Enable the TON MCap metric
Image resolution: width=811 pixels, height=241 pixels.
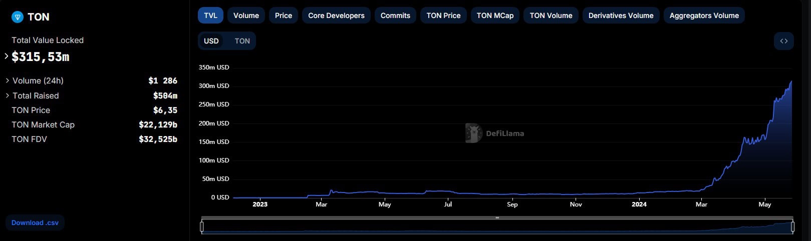[x=495, y=15]
